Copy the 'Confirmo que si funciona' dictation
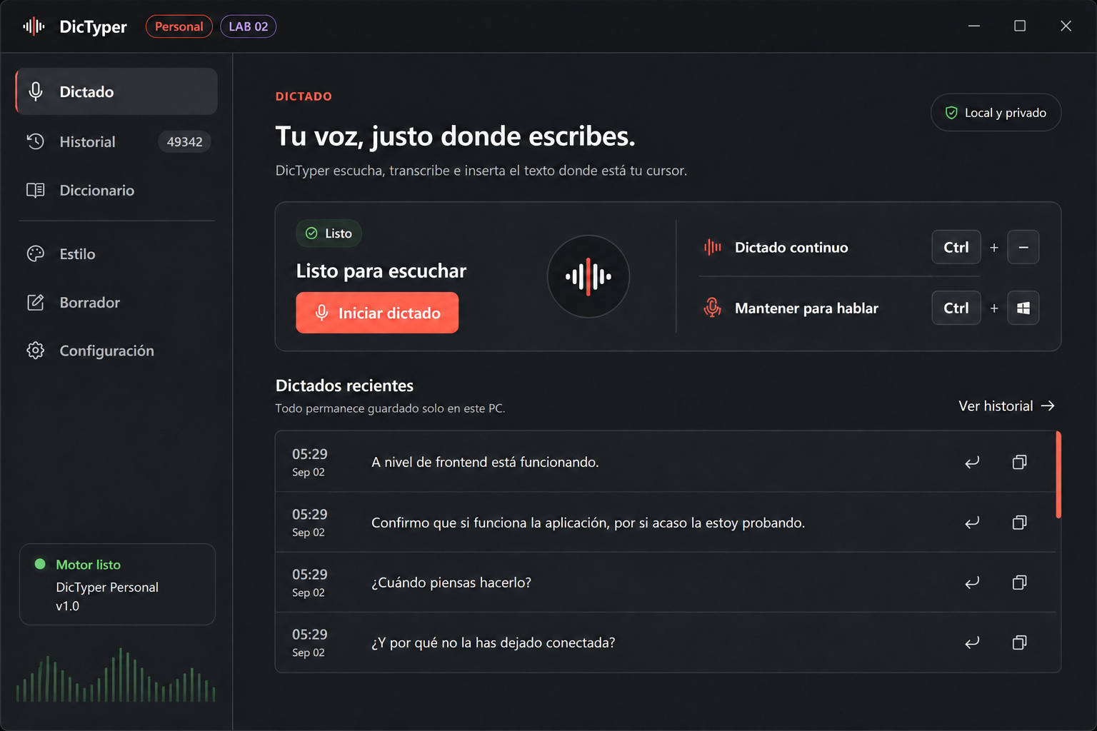 (x=1020, y=523)
